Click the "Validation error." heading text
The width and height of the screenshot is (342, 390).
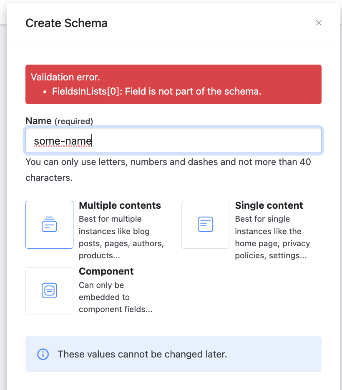[x=65, y=77]
